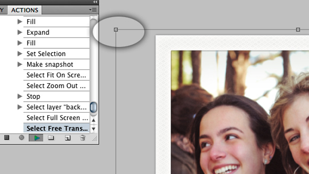Image resolution: width=309 pixels, height=174 pixels.
Task: Select the Select Fit On Scre... step
Action: [x=56, y=75]
